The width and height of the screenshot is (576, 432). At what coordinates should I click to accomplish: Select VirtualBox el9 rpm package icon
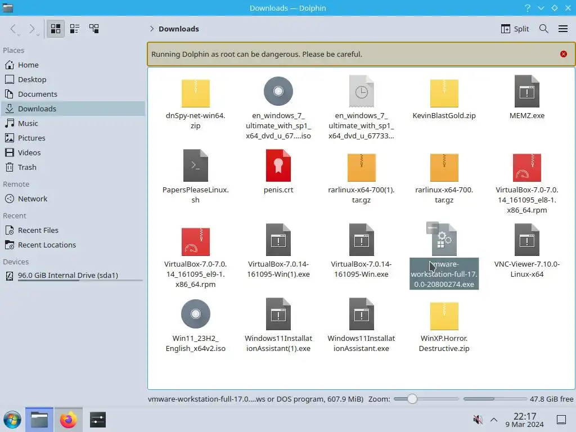click(x=195, y=241)
